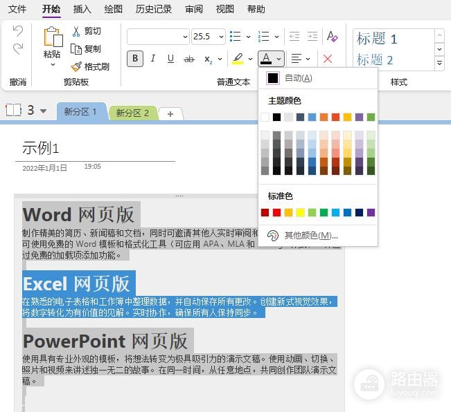Click the page title 示例1
Screen dimensions: 451x412
41,148
